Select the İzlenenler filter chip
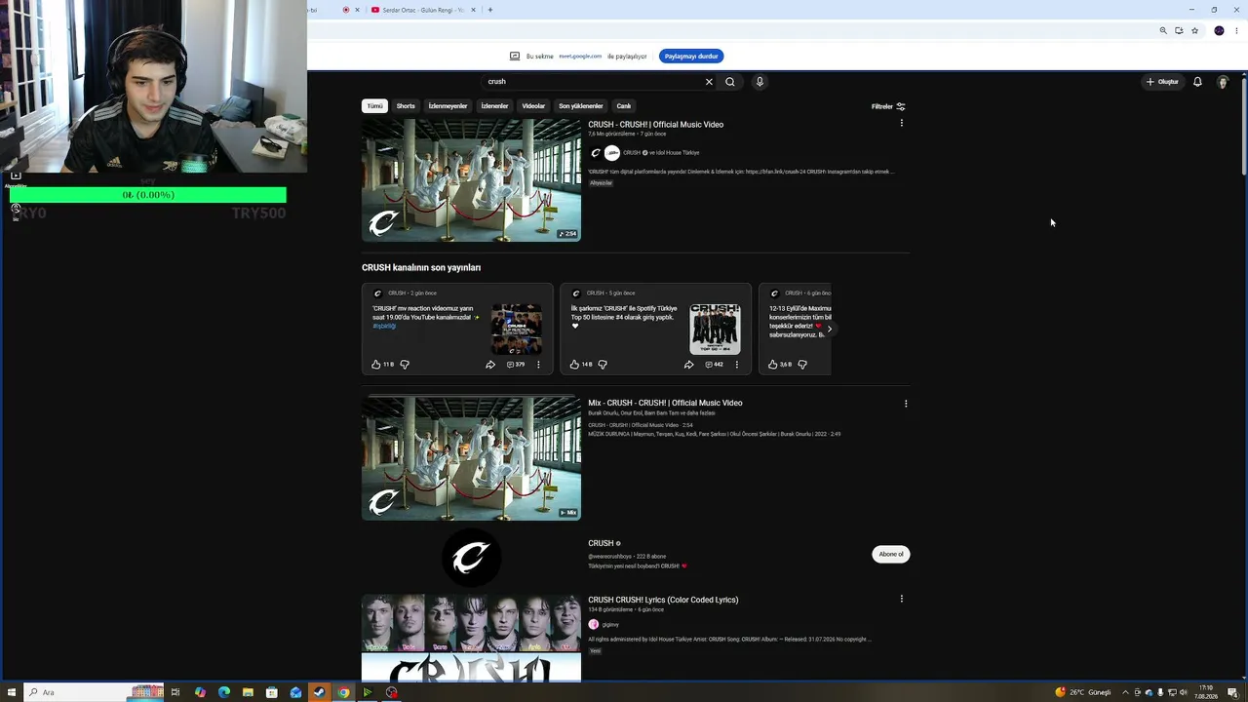Viewport: 1248px width, 702px height. coord(494,106)
